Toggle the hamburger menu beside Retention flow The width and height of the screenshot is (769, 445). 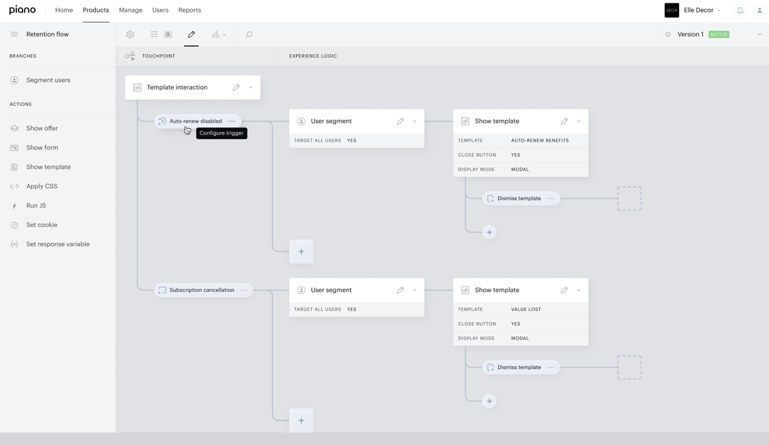pos(15,34)
